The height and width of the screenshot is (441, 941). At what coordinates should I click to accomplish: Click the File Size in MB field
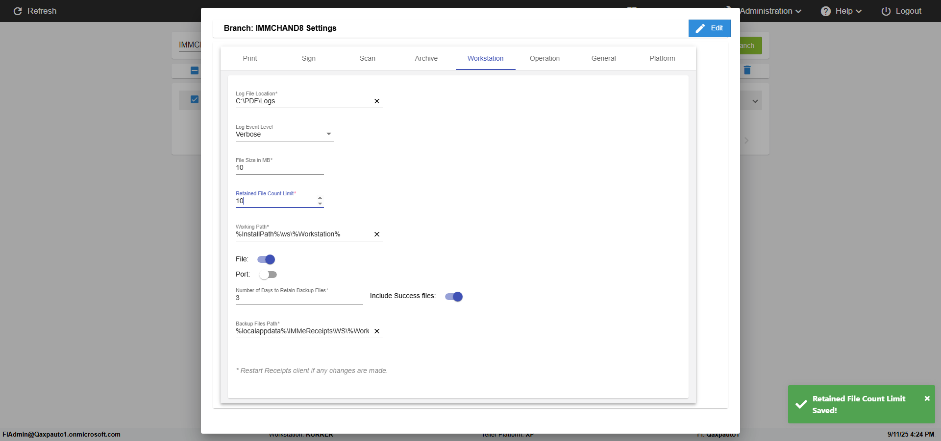point(280,168)
